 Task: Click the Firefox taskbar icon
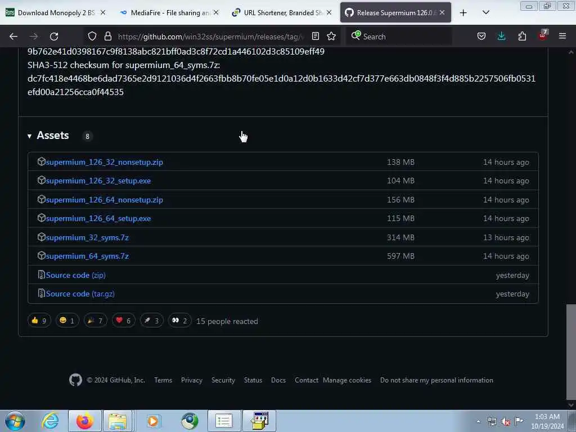[x=85, y=421]
